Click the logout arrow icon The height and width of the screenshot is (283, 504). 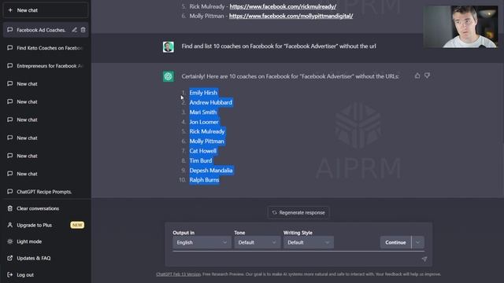pyautogui.click(x=10, y=274)
